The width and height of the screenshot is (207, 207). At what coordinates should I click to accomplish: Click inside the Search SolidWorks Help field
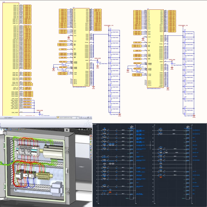tap(67, 118)
